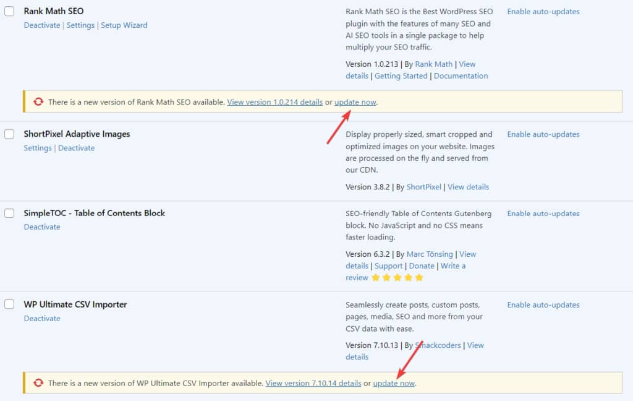The height and width of the screenshot is (401, 633).
Task: Launch the Rank Math Setup Wizard
Action: tap(124, 25)
